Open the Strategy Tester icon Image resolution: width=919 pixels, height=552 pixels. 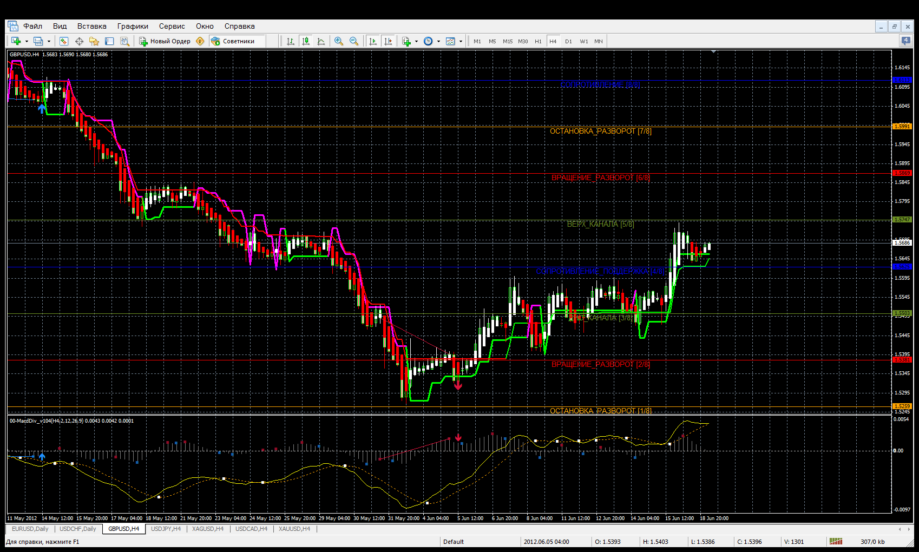tap(124, 41)
